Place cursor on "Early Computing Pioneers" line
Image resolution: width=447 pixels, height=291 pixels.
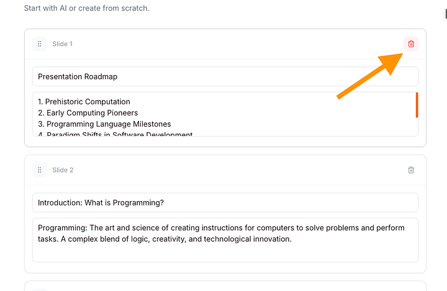pos(88,113)
